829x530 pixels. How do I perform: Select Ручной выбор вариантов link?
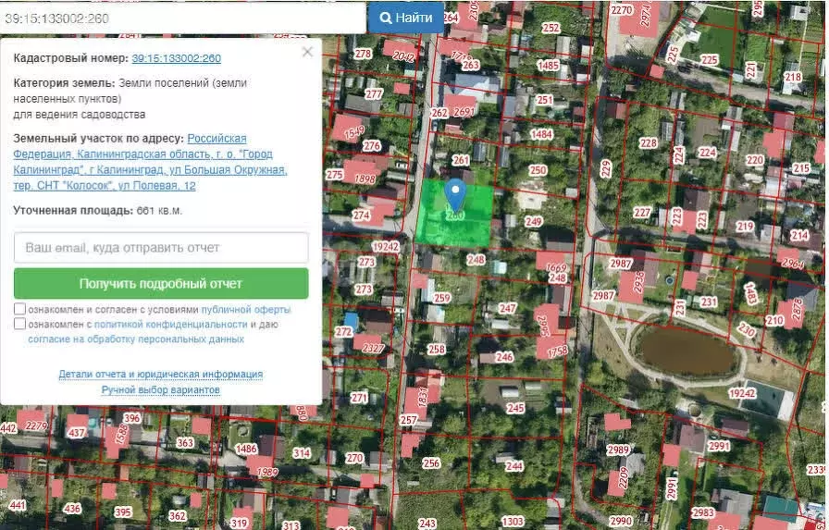pos(161,390)
